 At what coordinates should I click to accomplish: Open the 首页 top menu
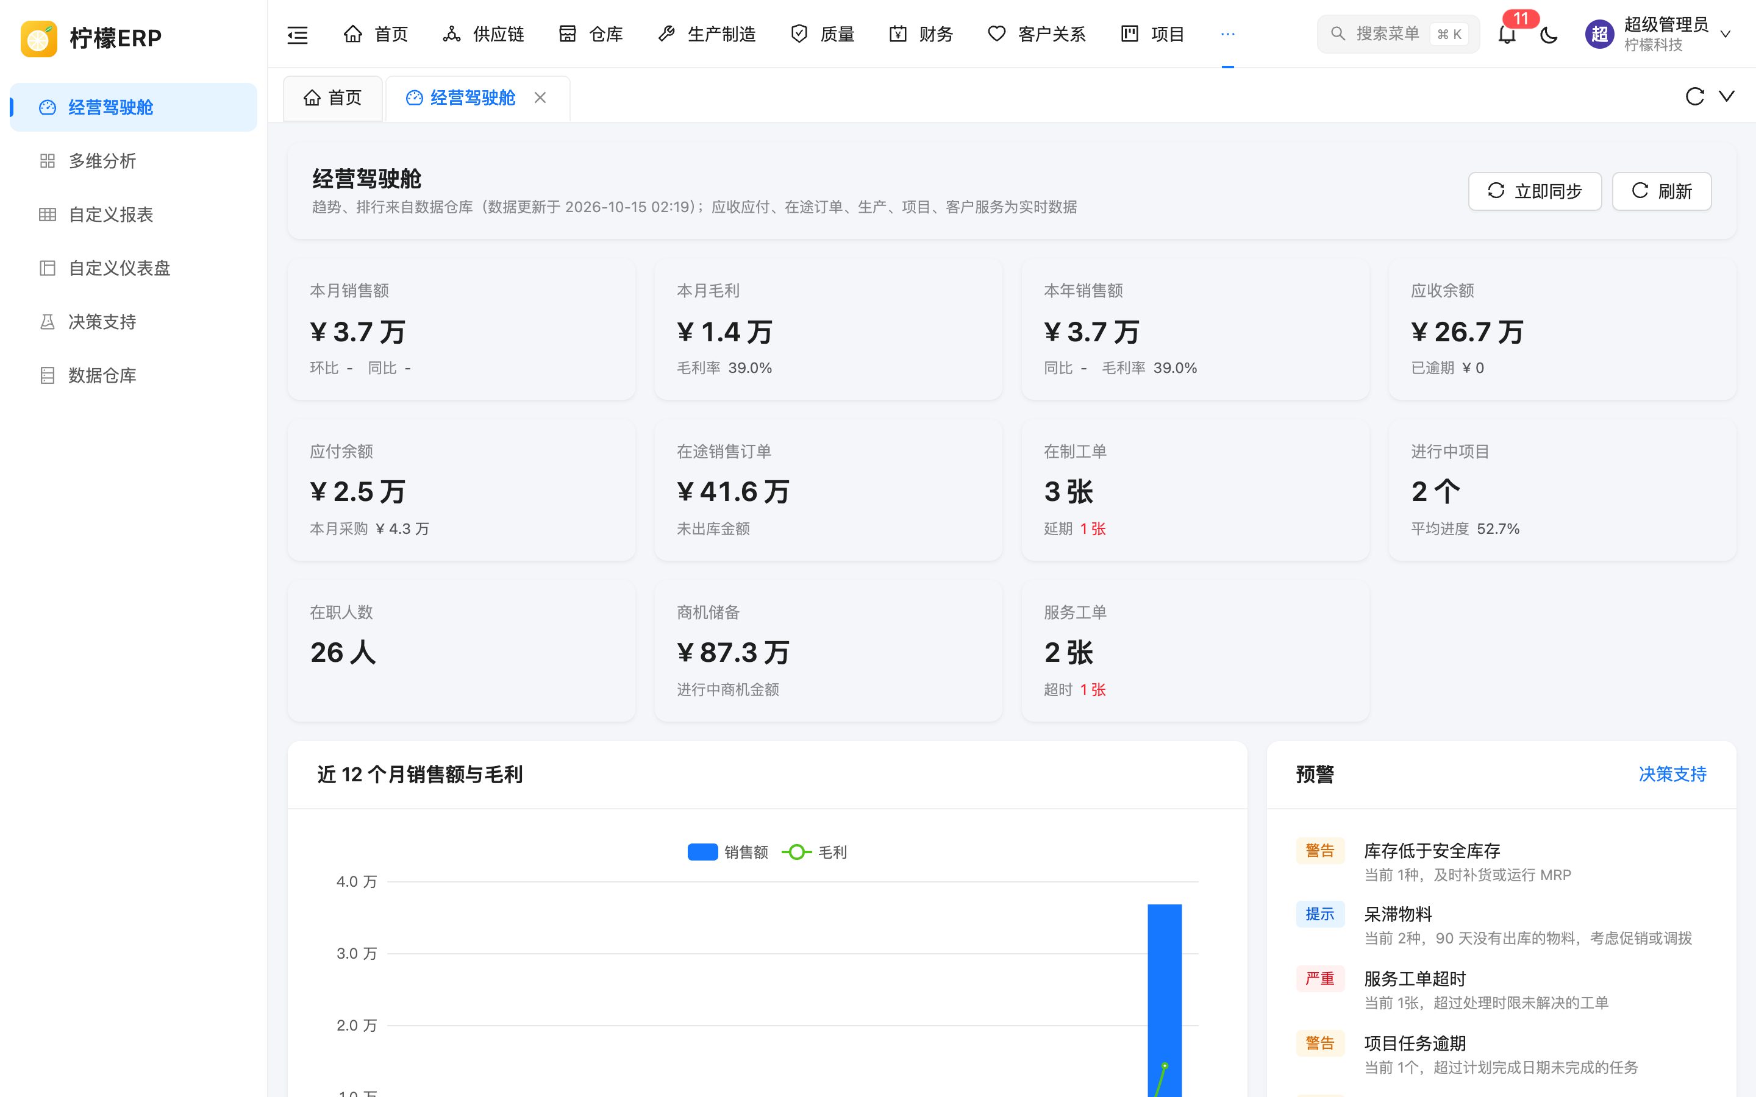pyautogui.click(x=375, y=34)
